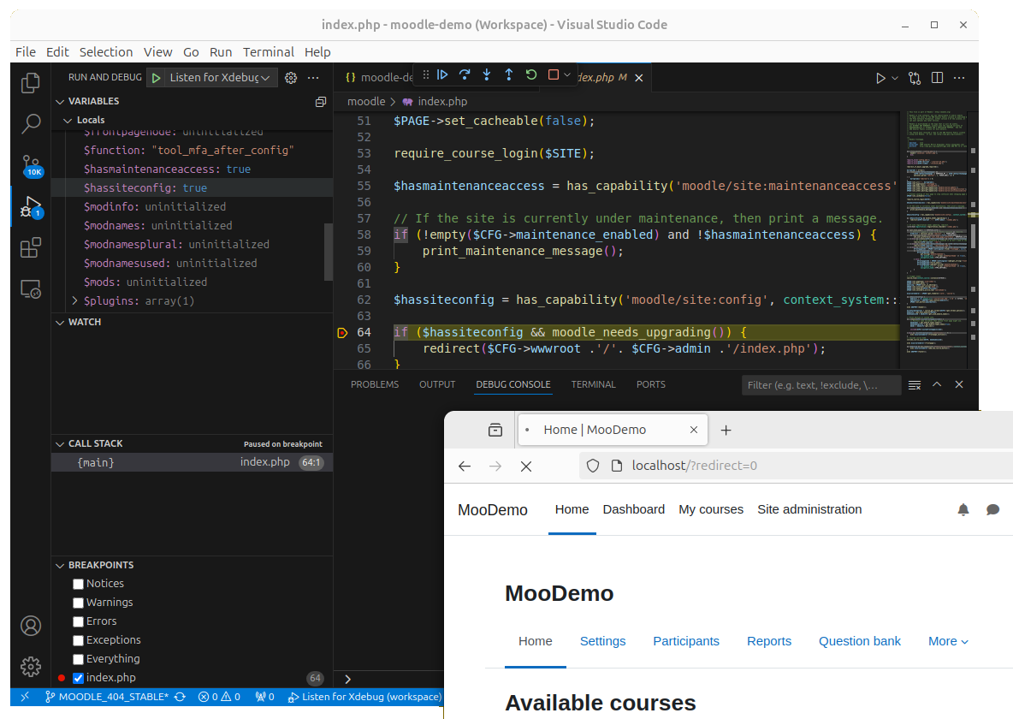Maximize the panel with the up chevron

(937, 384)
